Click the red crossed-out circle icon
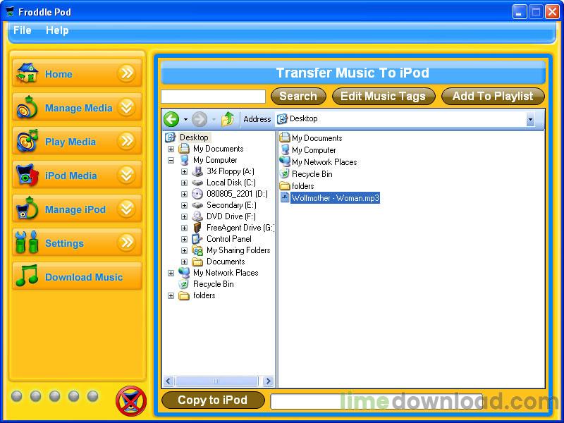This screenshot has width=564, height=423. (131, 401)
